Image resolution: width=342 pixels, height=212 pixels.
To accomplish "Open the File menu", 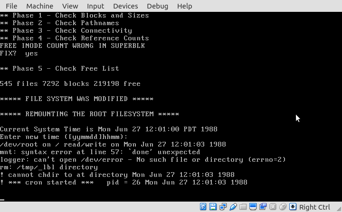I will pos(11,6).
